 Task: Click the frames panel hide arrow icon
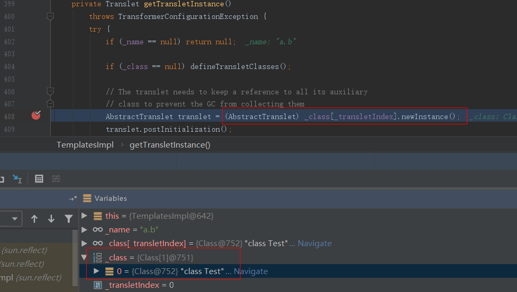[x=72, y=199]
